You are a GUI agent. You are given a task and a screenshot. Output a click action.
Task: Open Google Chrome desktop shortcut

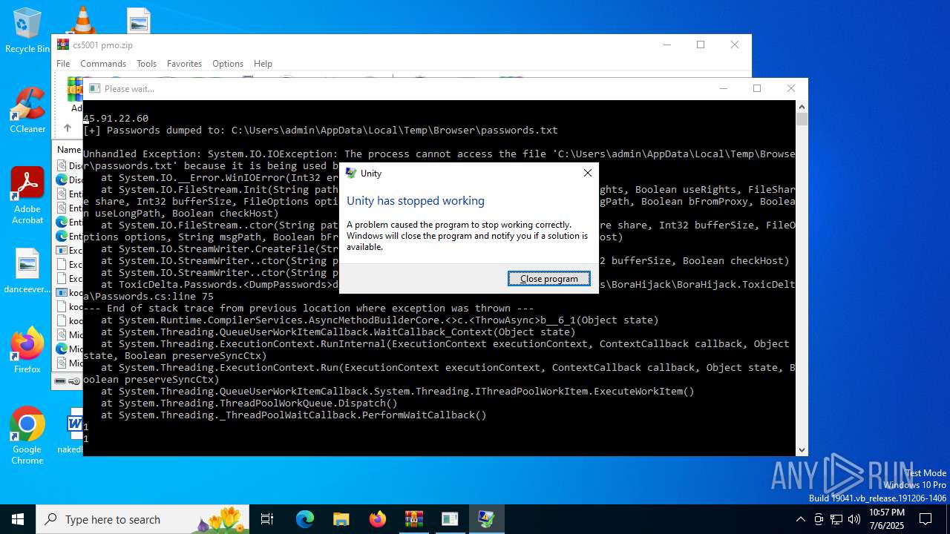coord(27,436)
